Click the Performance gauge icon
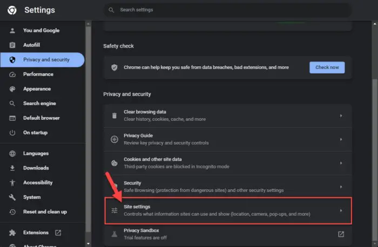Viewport: 378px width, 247px height. [x=12, y=74]
